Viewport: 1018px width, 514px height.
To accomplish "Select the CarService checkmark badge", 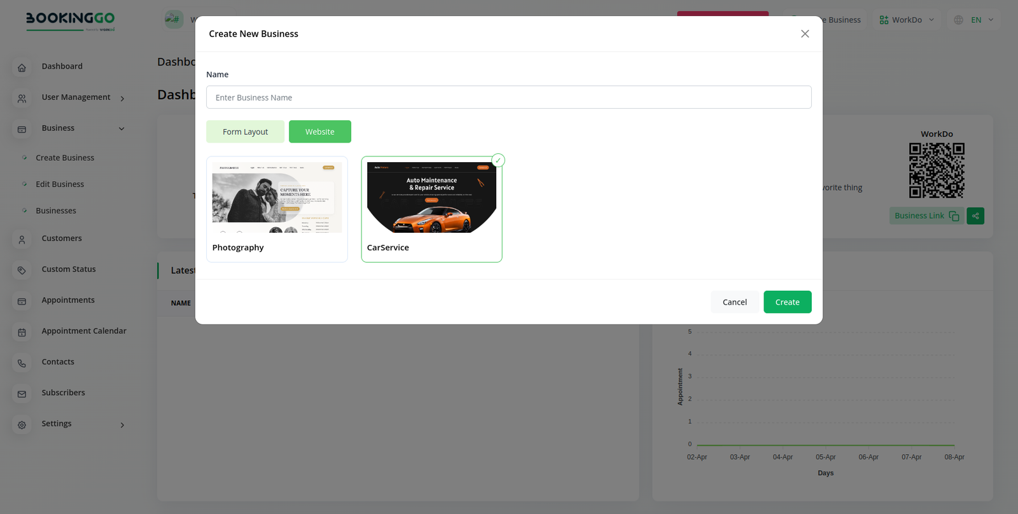I will 498,160.
